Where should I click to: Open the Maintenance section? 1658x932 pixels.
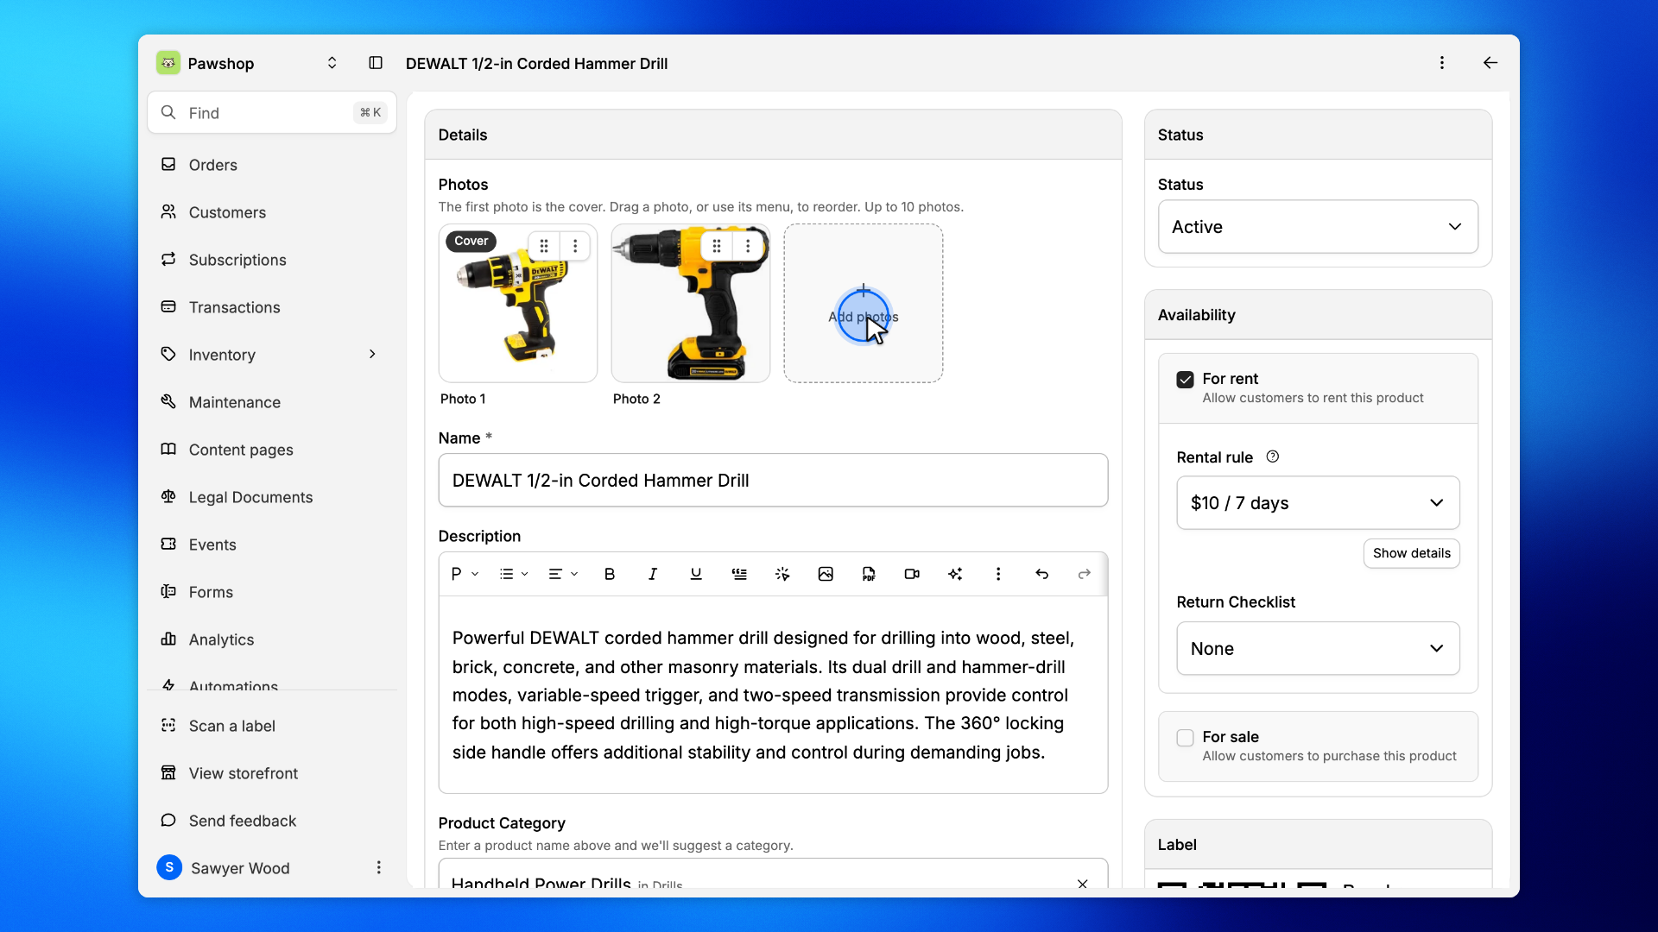pos(271,402)
